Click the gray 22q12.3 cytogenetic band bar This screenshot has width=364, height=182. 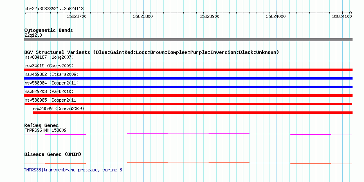pos(188,40)
